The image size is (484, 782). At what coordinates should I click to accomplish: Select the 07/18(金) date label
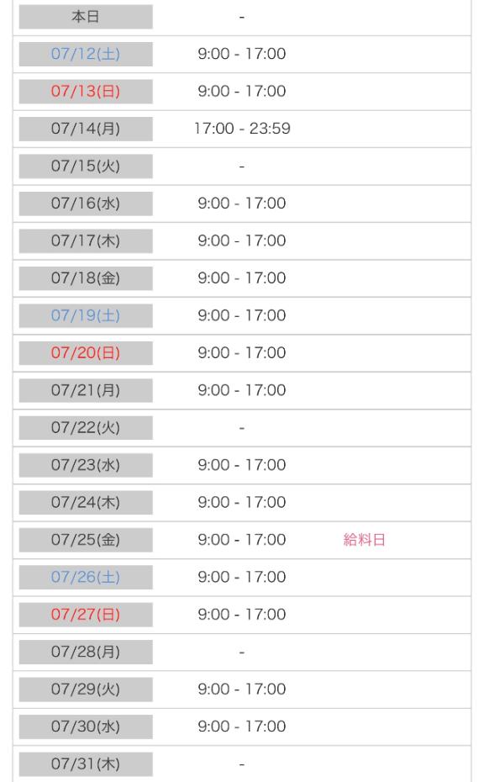click(86, 278)
